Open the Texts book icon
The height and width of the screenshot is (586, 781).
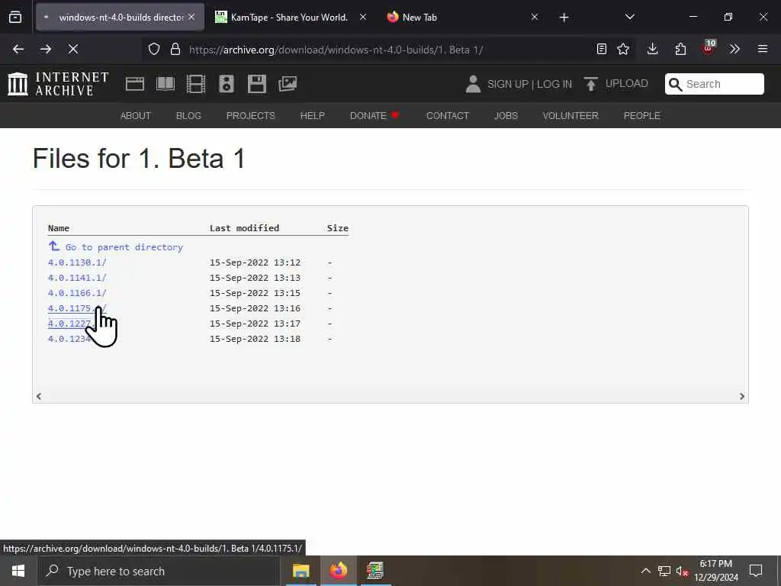tap(166, 84)
